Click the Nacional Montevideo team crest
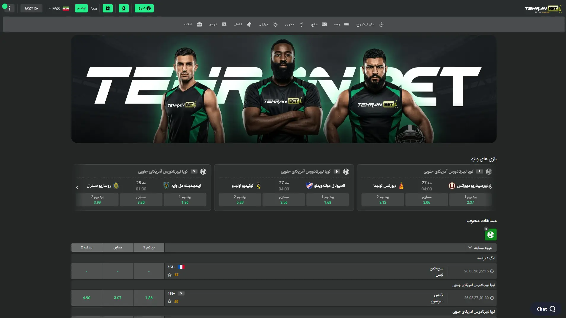This screenshot has width=566, height=318. pyautogui.click(x=309, y=186)
